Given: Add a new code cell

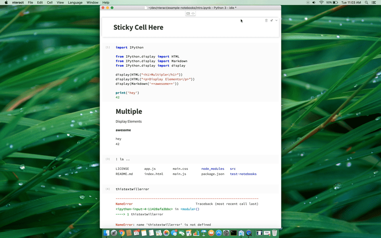Looking at the screenshot, I should pyautogui.click(x=193, y=13).
